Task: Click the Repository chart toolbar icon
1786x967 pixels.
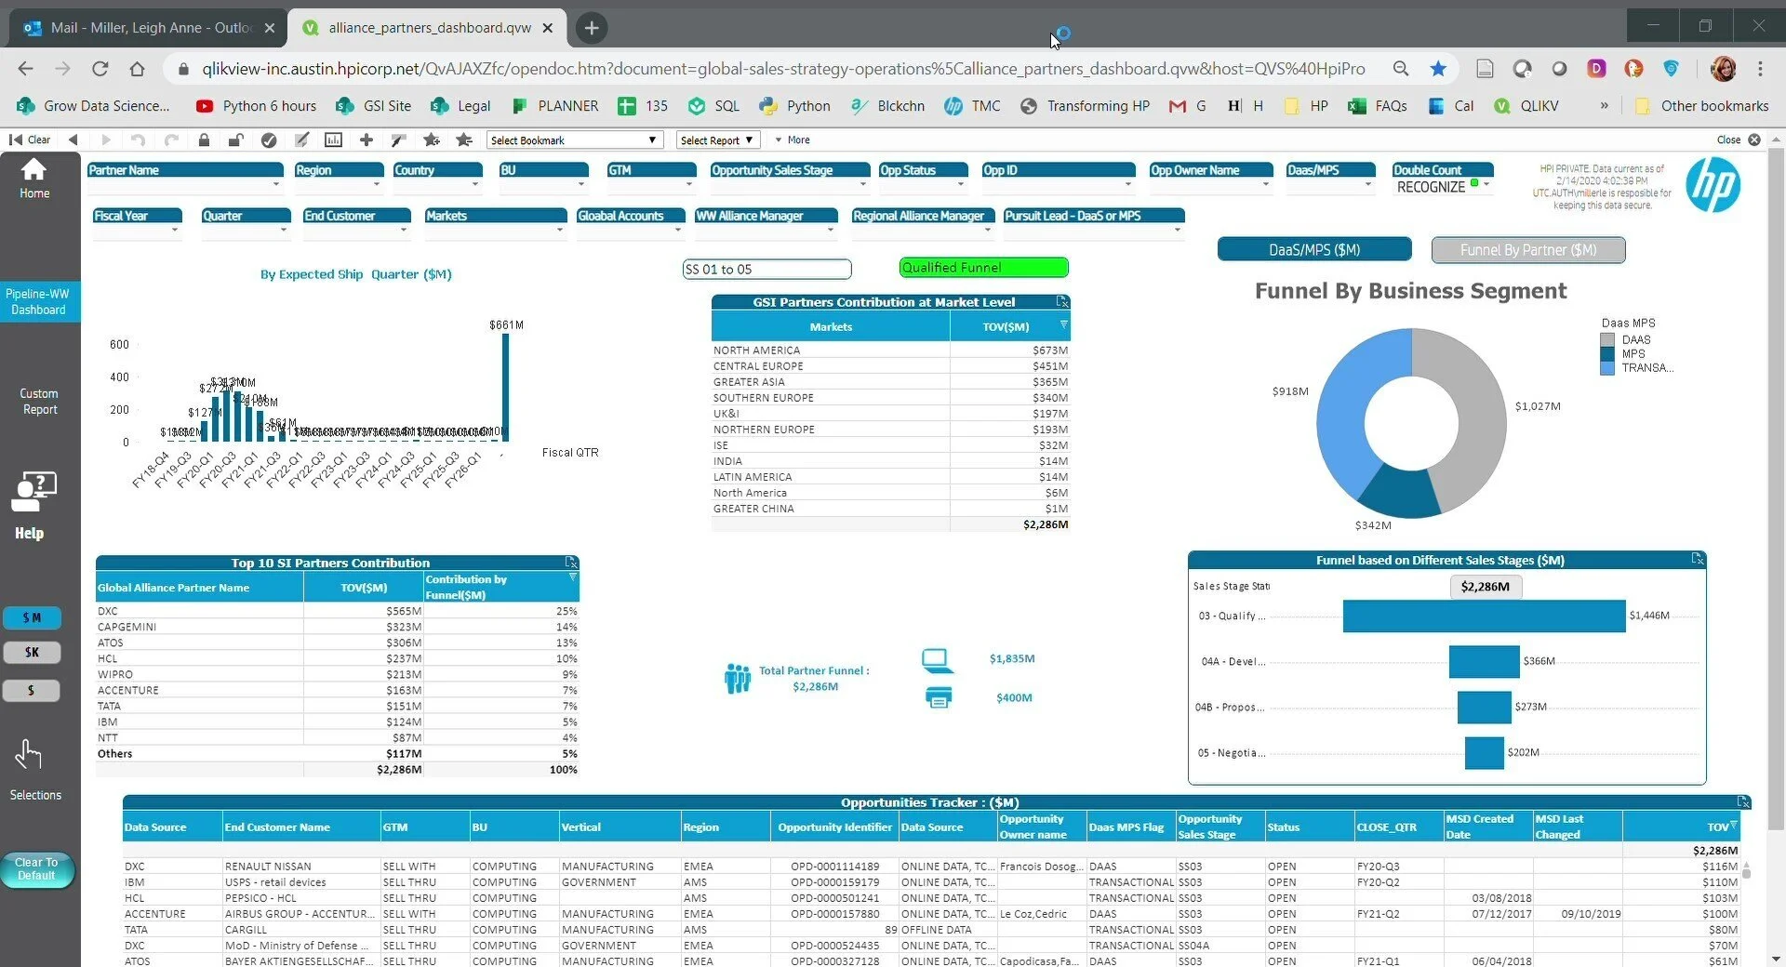Action: (x=333, y=139)
